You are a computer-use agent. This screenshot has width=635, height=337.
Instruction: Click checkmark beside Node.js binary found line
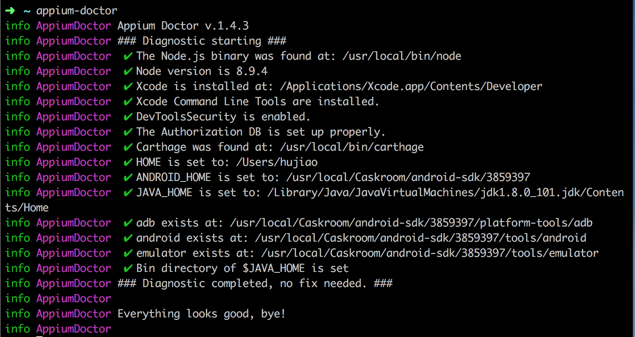[128, 56]
